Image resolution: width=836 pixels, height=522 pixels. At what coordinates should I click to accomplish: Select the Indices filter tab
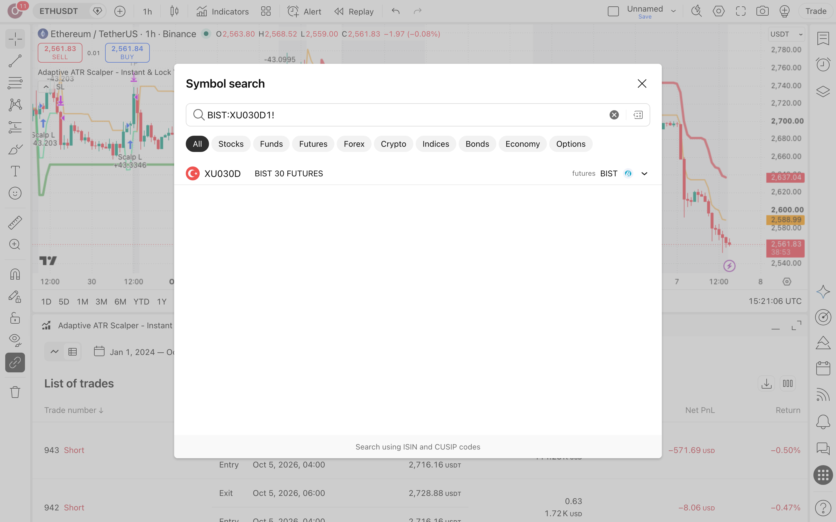pos(436,144)
